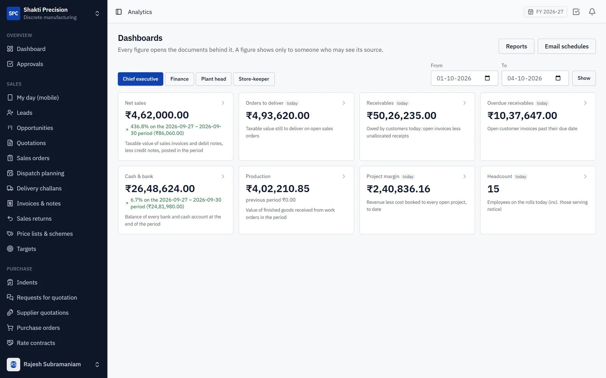This screenshot has height=378, width=606.
Task: Toggle the sidebar panel icon
Action: pos(119,12)
